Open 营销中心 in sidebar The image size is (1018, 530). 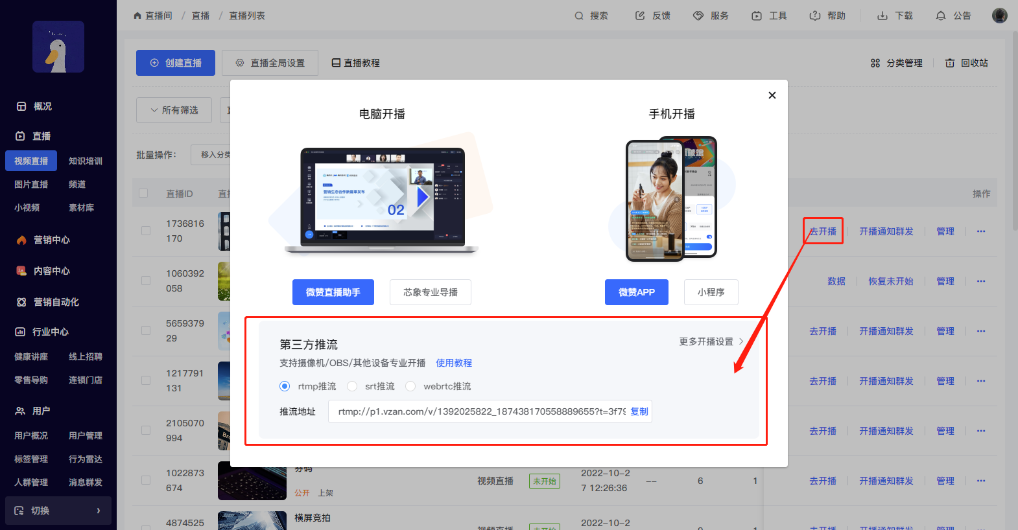tap(43, 240)
